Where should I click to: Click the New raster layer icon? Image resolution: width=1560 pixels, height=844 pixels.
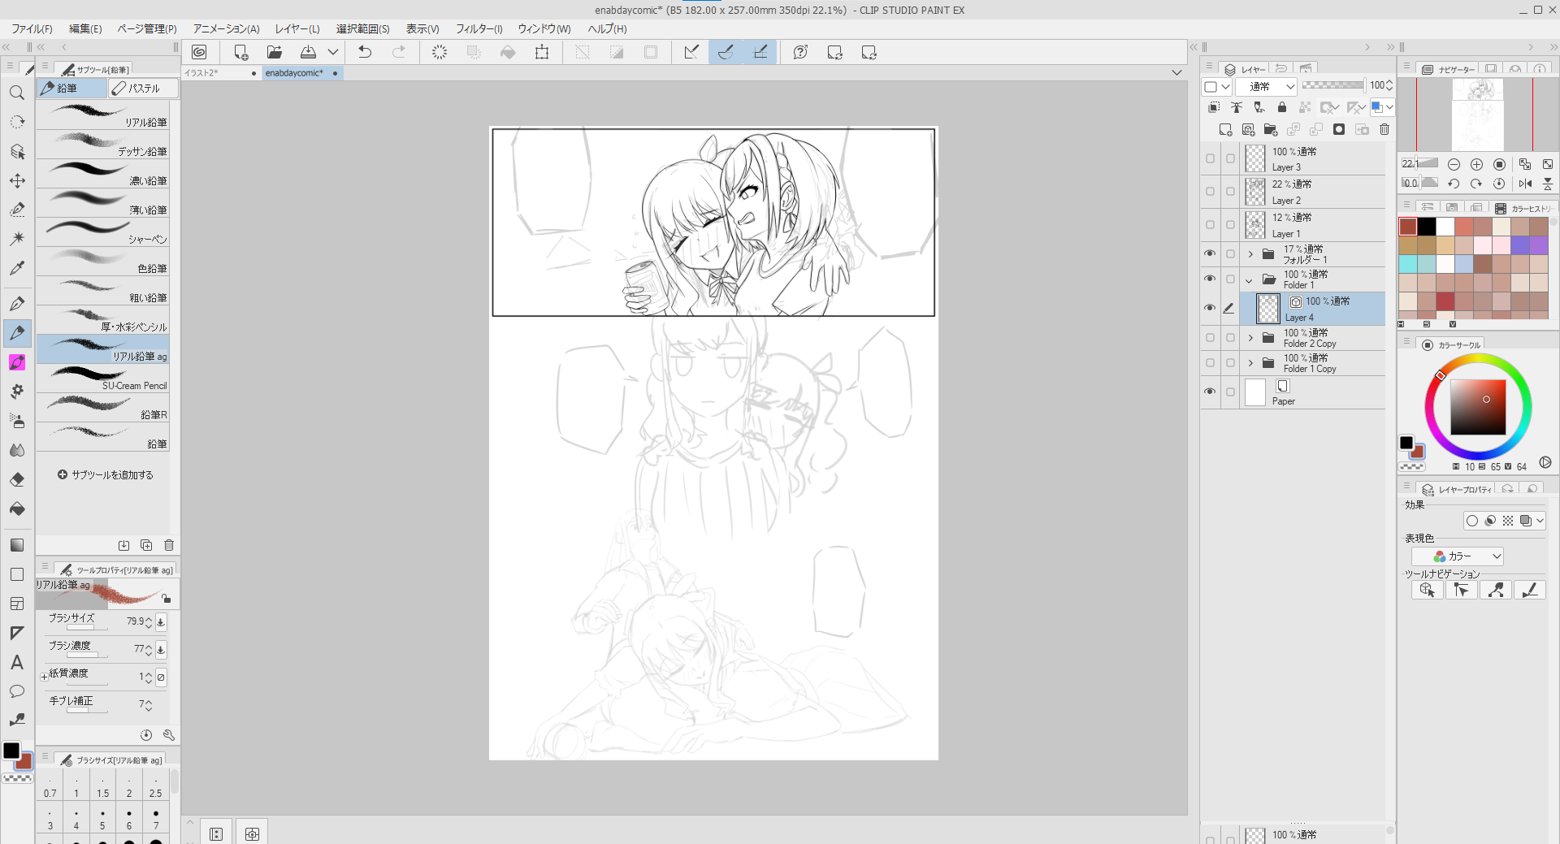click(x=1225, y=129)
